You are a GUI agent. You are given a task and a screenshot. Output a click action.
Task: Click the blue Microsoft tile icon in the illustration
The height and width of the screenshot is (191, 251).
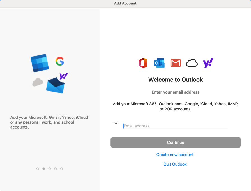40,63
